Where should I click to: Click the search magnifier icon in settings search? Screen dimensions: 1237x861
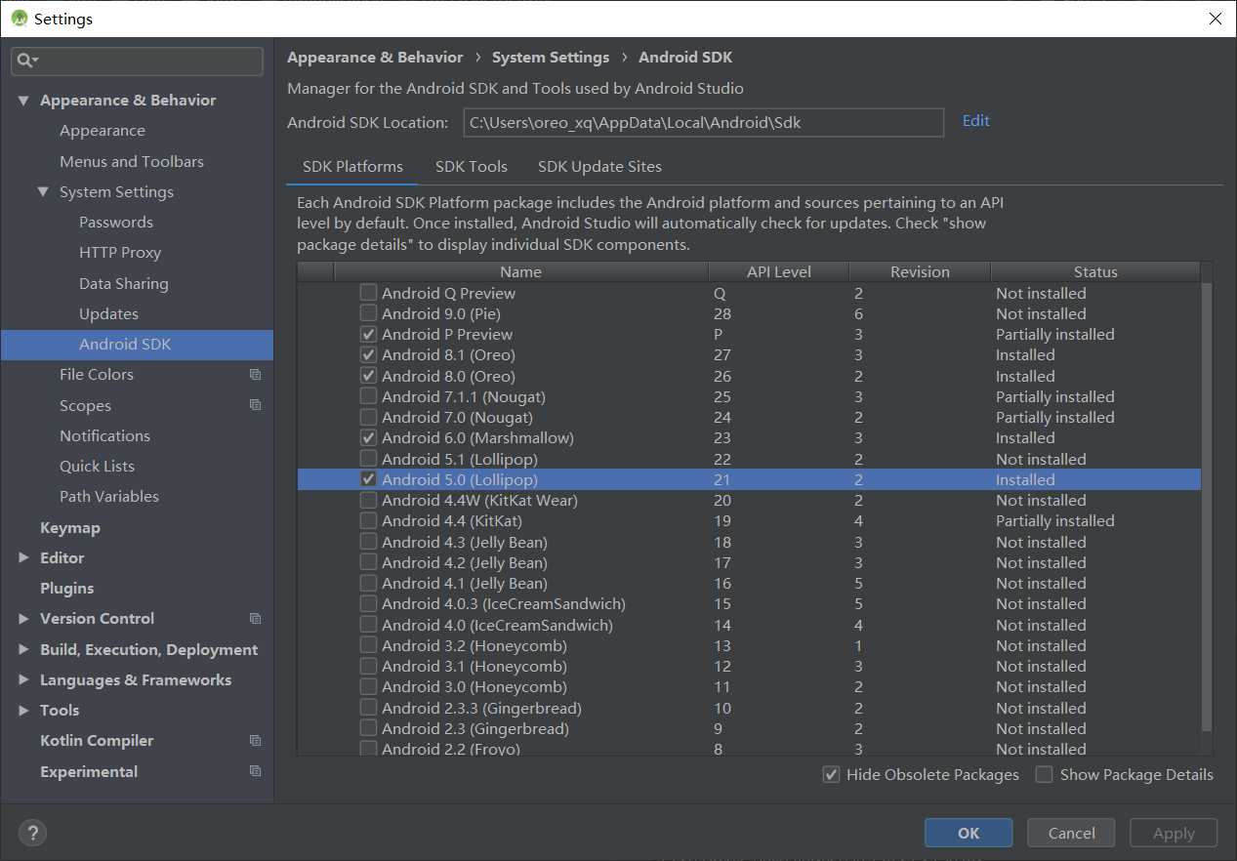point(25,61)
